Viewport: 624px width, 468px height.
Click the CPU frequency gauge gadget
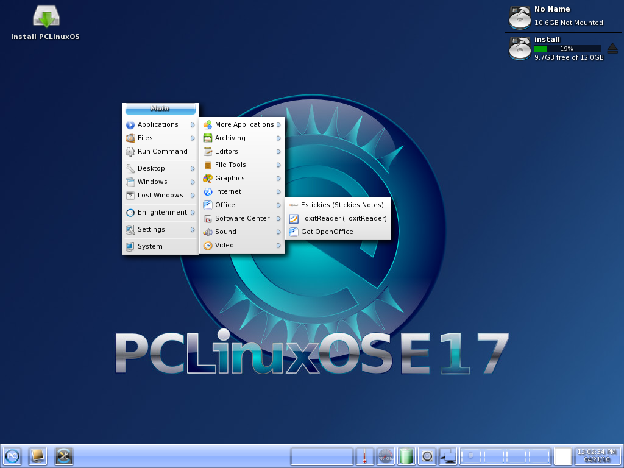click(385, 456)
